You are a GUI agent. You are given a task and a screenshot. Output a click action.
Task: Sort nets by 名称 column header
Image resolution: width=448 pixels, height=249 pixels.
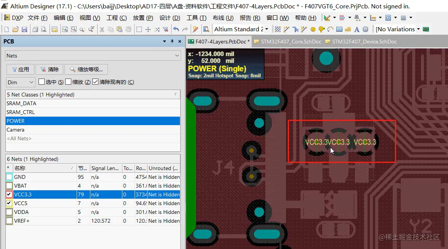point(45,168)
